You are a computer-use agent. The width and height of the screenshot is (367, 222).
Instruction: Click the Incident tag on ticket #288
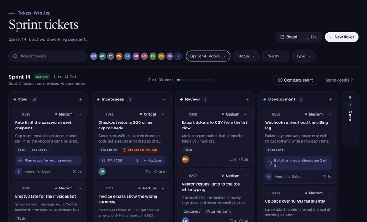click(275, 150)
